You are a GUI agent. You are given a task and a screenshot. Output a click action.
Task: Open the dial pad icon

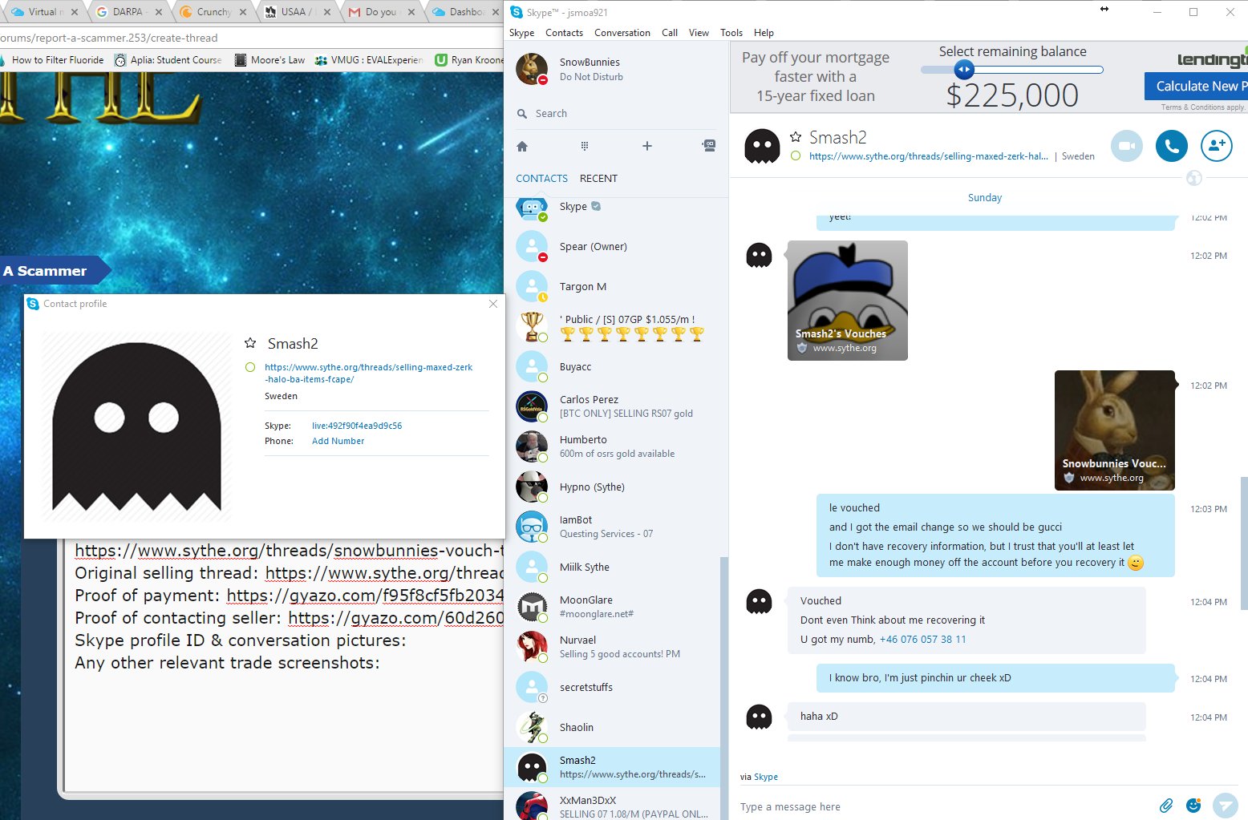[585, 146]
